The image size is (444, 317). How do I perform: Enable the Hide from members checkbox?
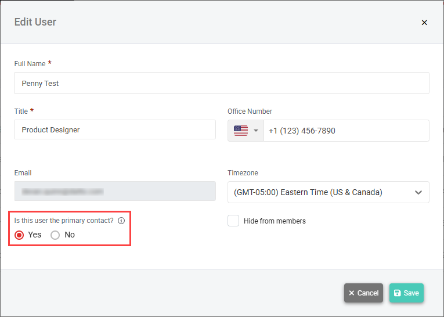point(233,221)
